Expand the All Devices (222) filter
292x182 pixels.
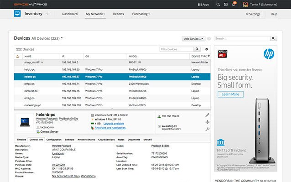[47, 38]
